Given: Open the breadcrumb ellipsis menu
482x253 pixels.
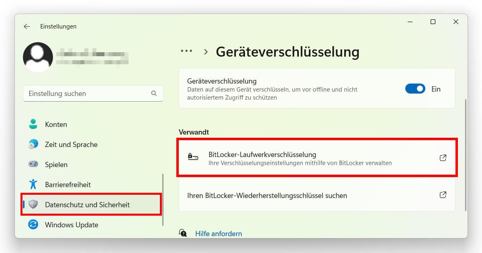Looking at the screenshot, I should [186, 51].
